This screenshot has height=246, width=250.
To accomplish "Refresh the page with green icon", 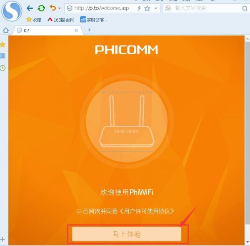I will point(41,8).
